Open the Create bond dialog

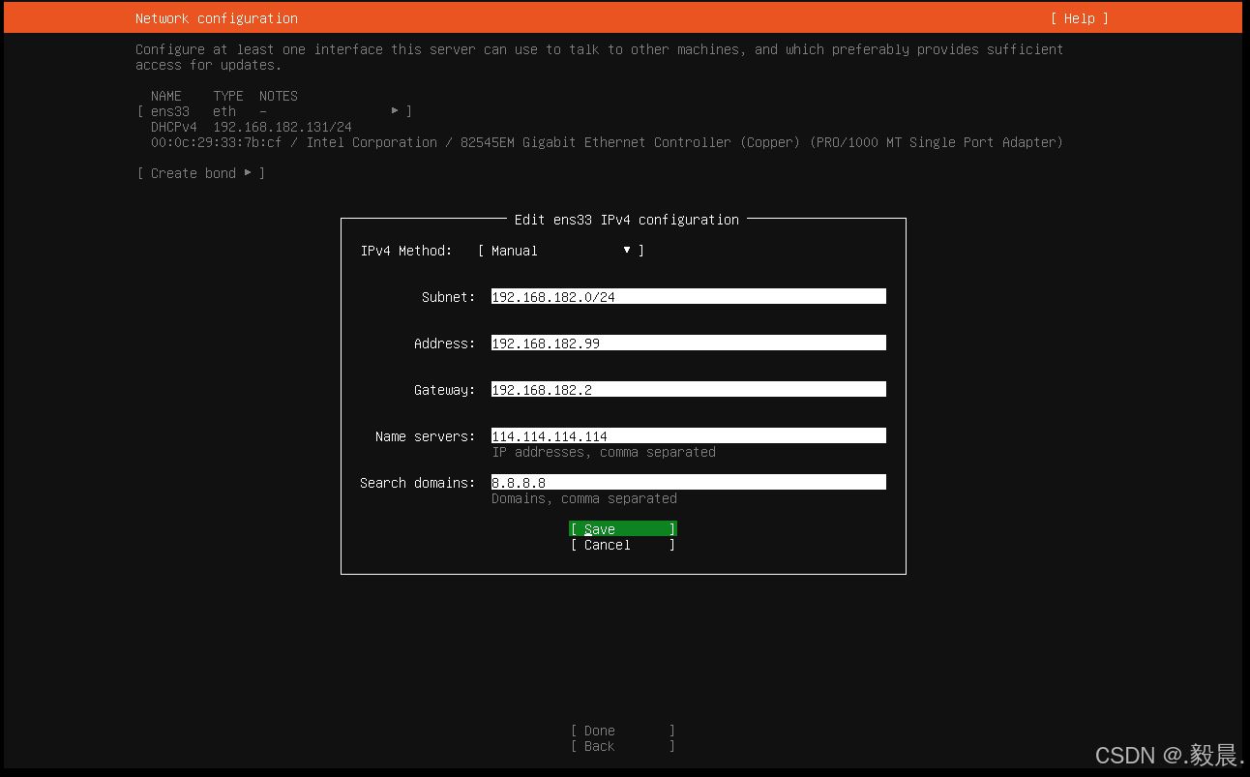[200, 173]
